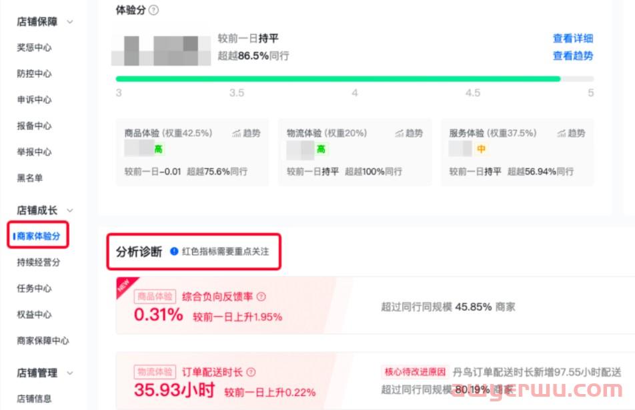
Task: Click info icon beside 红色指标需要重点关注
Action: tap(173, 252)
